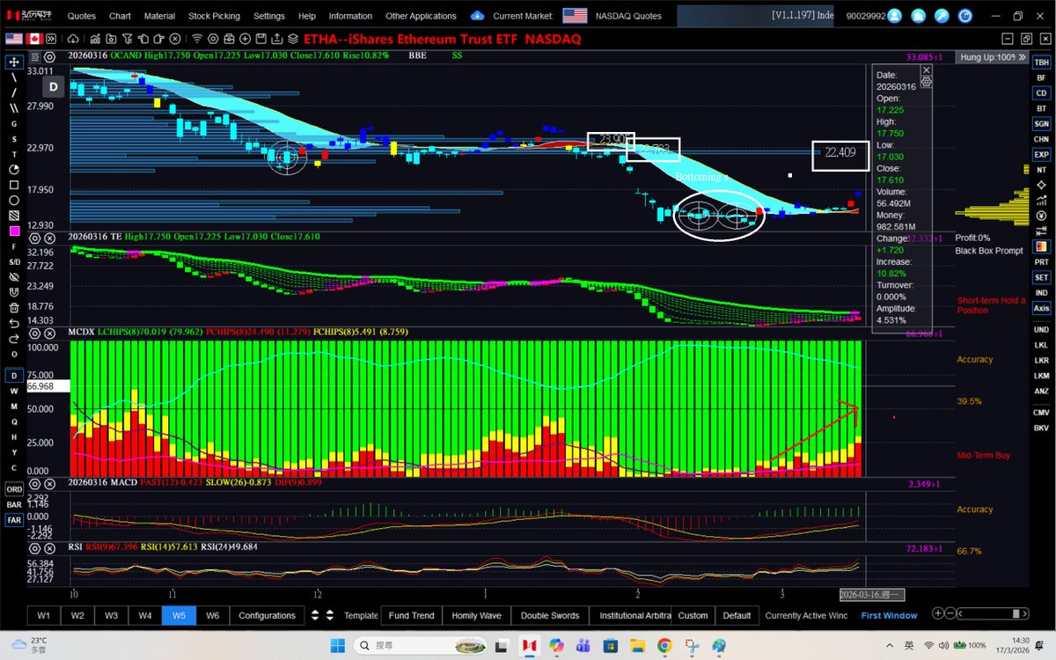Image resolution: width=1056 pixels, height=660 pixels.
Task: Click the circled X toolbar icon
Action: (x=175, y=39)
